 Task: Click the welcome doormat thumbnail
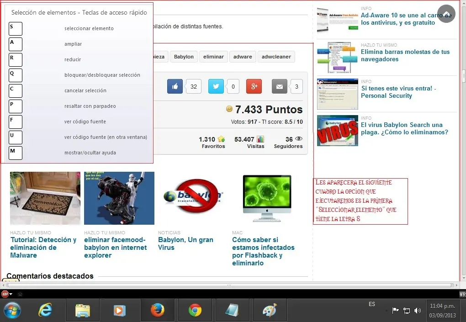tap(45, 198)
